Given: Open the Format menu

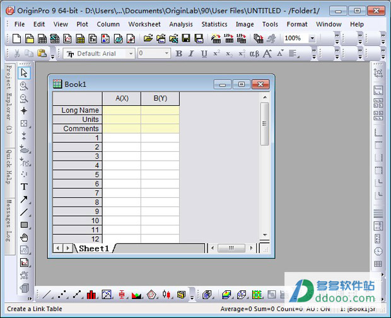Looking at the screenshot, I should [297, 24].
